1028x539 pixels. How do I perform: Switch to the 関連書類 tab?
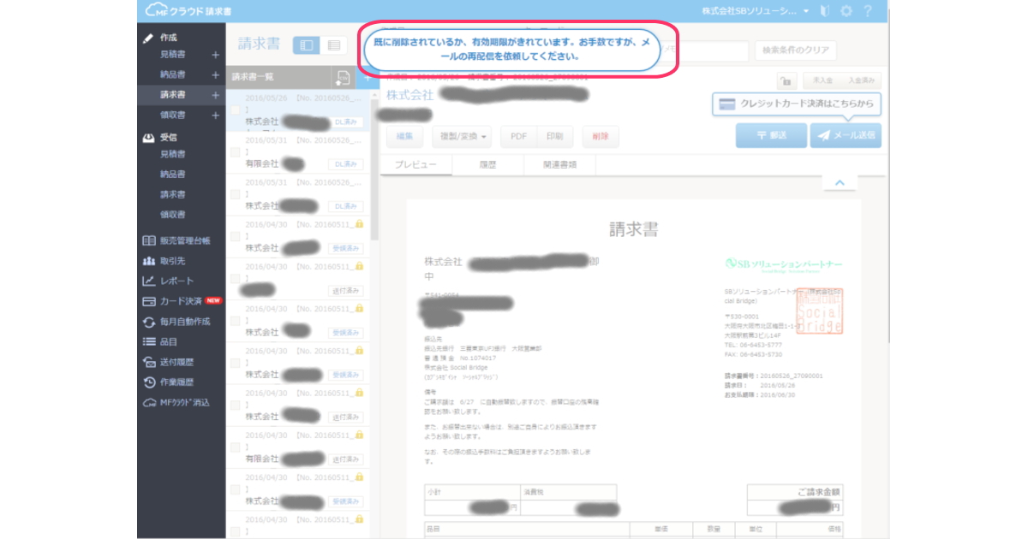(x=559, y=165)
